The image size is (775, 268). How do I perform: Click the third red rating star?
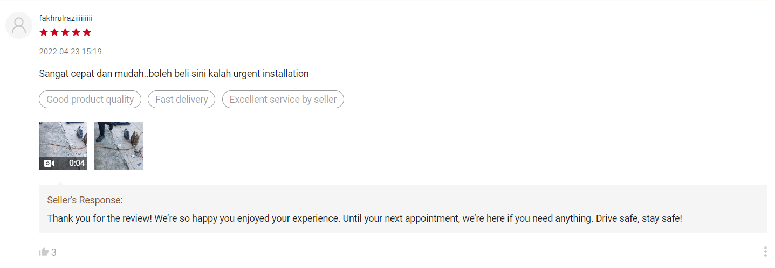click(65, 32)
